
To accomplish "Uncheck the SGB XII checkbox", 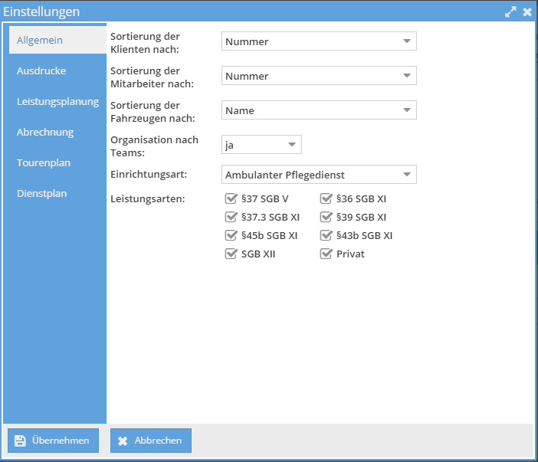I will point(231,254).
